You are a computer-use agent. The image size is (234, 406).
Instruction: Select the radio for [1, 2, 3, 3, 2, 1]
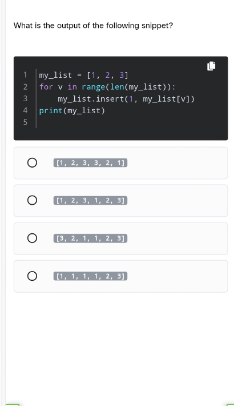point(32,163)
